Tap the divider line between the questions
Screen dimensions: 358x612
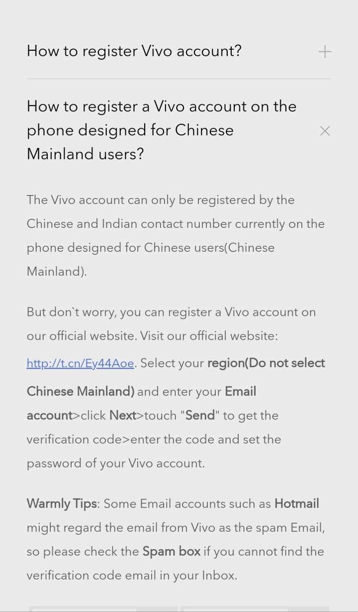click(179, 79)
